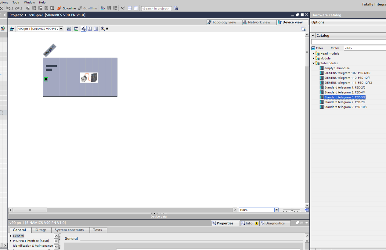This screenshot has height=250, width=386.
Task: Open the Tools menu
Action: pos(16,2)
